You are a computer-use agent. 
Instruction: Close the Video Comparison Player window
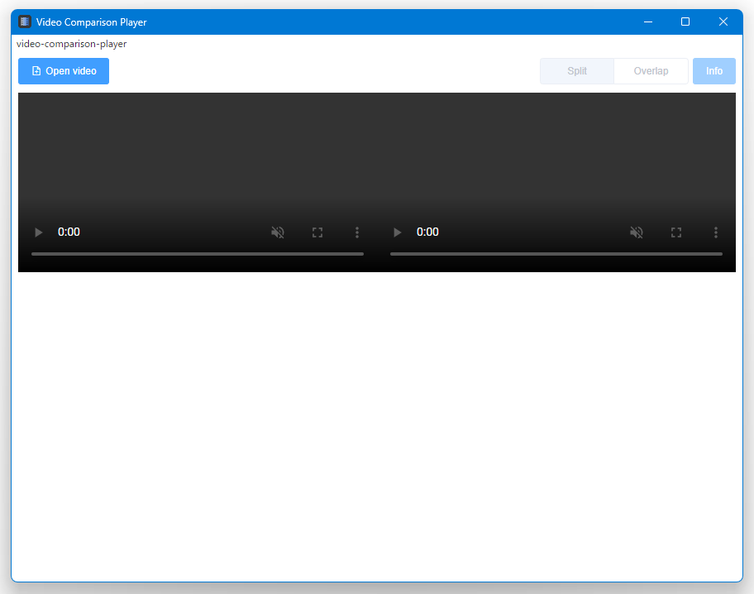coord(723,22)
